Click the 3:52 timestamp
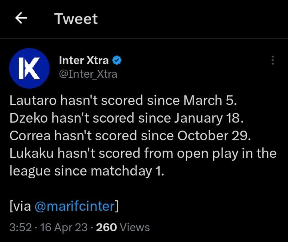The width and height of the screenshot is (288, 242). pyautogui.click(x=20, y=227)
